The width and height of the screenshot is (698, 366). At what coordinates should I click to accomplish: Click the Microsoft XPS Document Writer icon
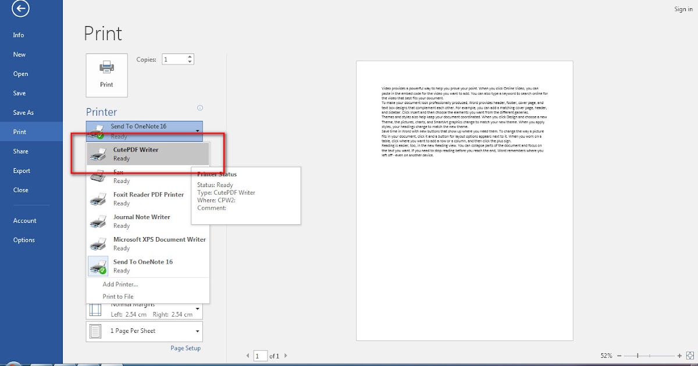(98, 243)
